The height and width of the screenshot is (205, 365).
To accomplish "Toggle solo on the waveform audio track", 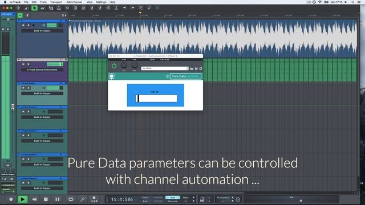I will tap(29, 25).
